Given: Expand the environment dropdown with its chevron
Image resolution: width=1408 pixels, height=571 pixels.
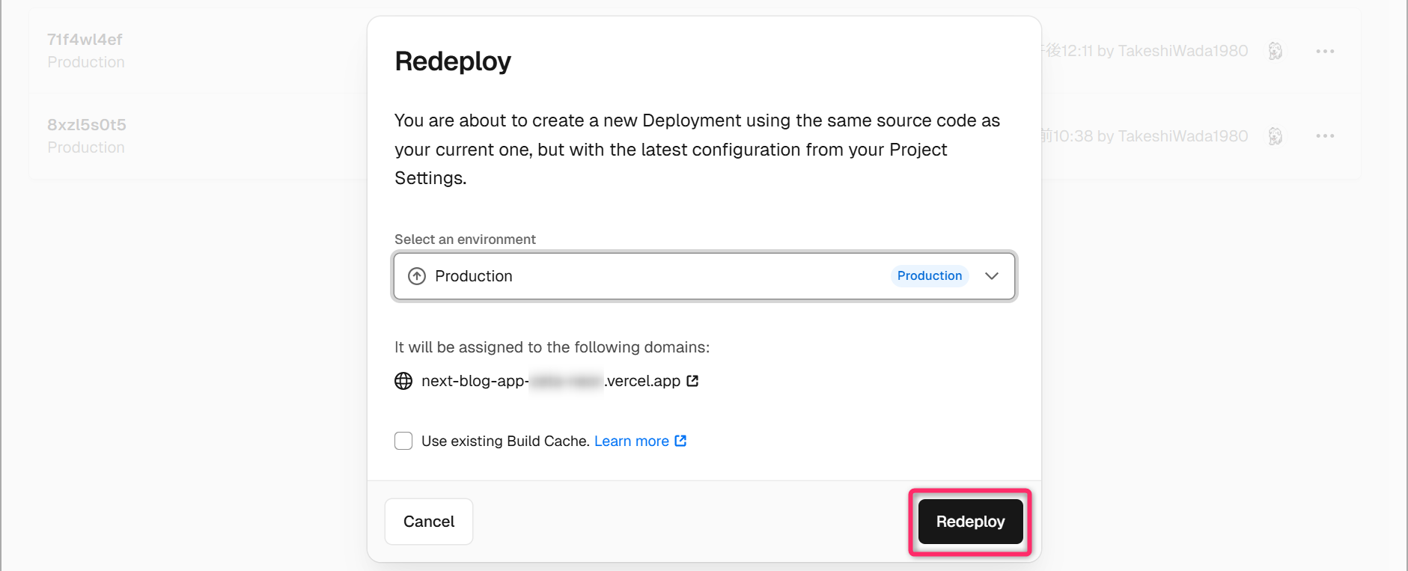Looking at the screenshot, I should [x=992, y=276].
